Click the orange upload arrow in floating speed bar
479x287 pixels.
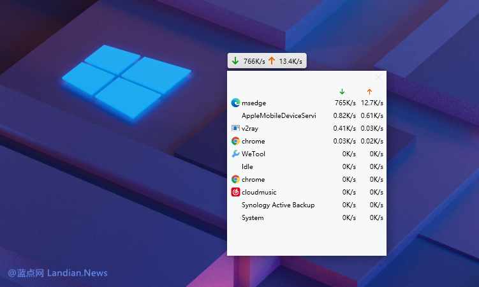[272, 61]
